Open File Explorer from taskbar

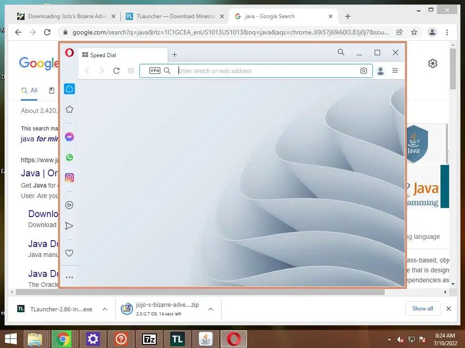(x=35, y=339)
